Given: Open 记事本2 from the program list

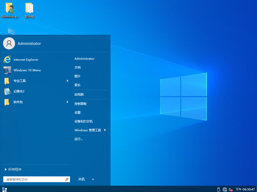Looking at the screenshot, I should 36,91.
